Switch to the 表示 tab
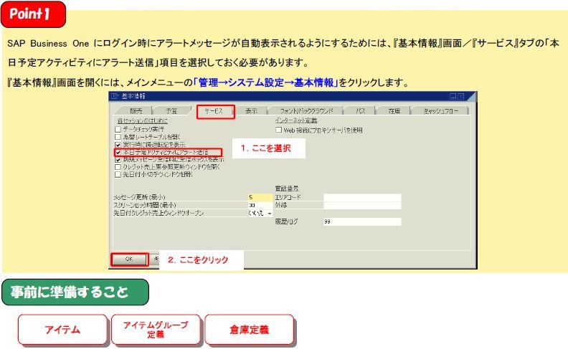568x349 pixels. point(251,111)
